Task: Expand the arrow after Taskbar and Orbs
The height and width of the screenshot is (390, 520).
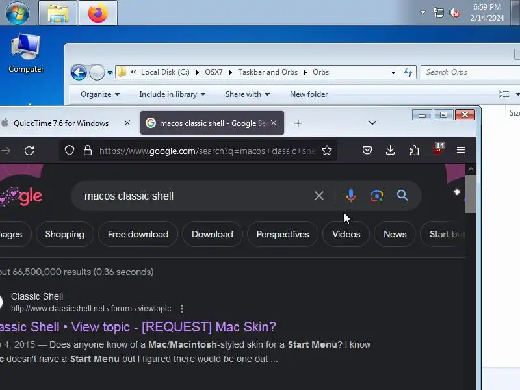Action: (x=305, y=72)
